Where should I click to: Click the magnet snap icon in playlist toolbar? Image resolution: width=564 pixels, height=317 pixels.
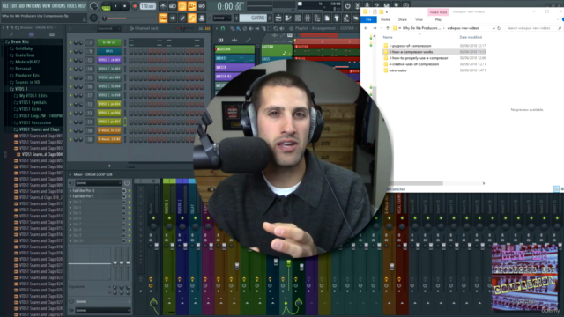coord(223,28)
